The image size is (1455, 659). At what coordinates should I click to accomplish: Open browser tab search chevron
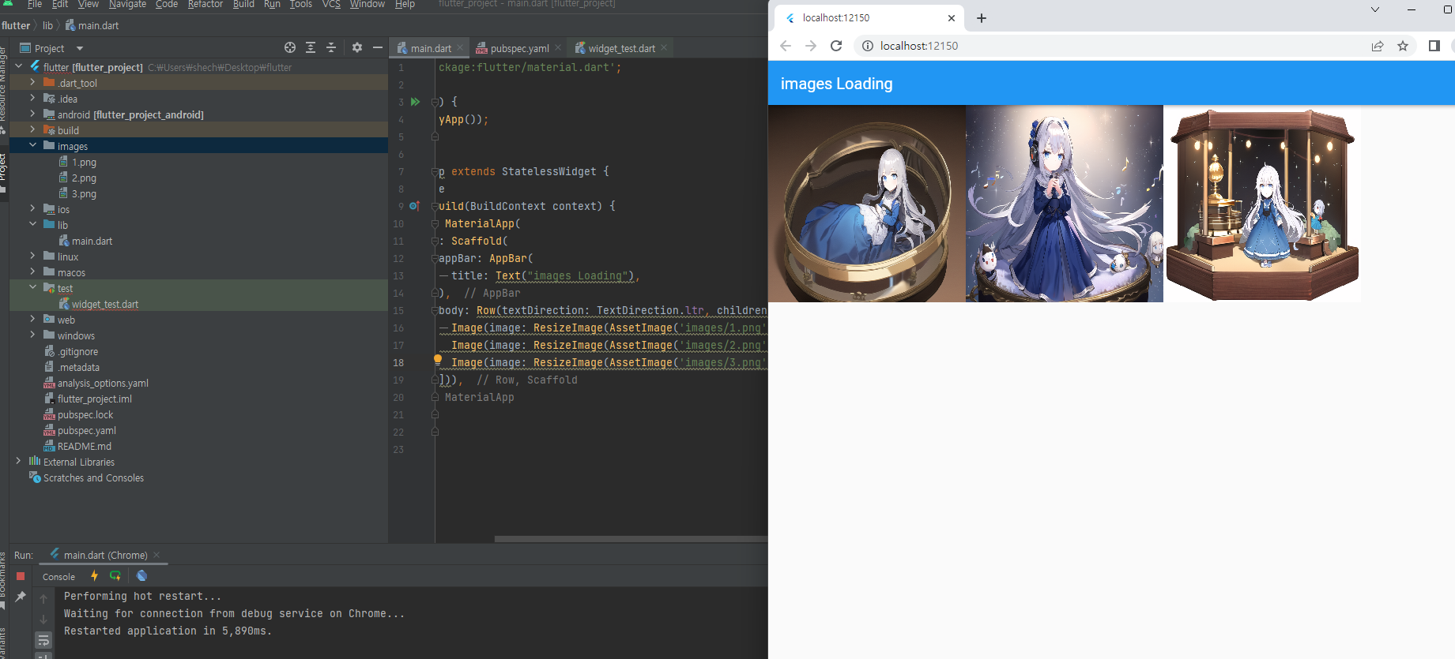pos(1375,9)
